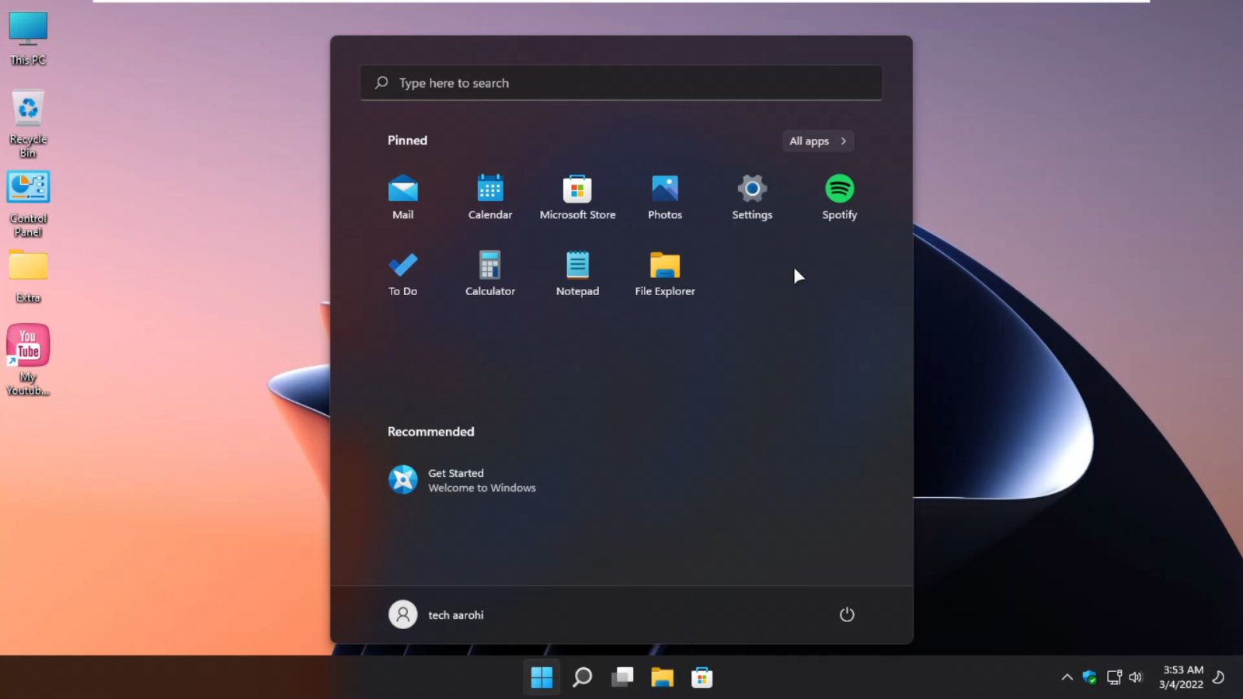This screenshot has width=1243, height=699.
Task: Open the volume control slider
Action: pyautogui.click(x=1136, y=676)
